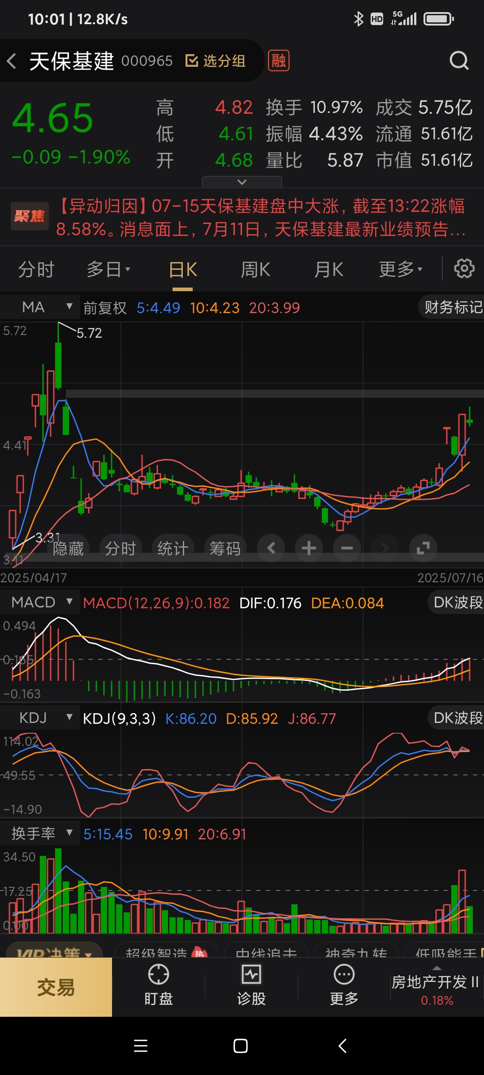Open chart settings gear icon
484x1075 pixels.
click(x=464, y=269)
